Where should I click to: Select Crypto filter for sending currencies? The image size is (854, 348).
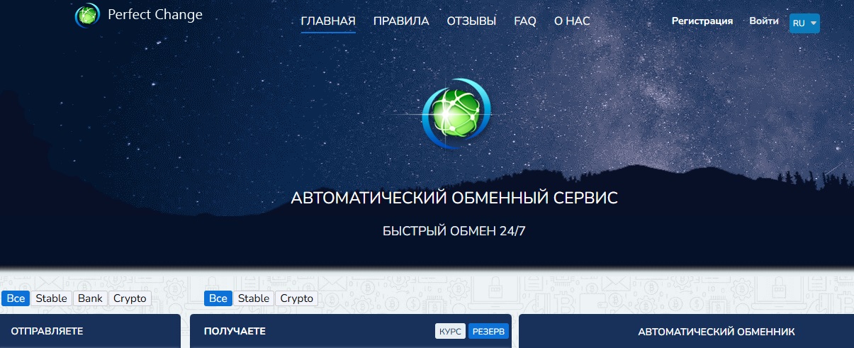click(130, 298)
